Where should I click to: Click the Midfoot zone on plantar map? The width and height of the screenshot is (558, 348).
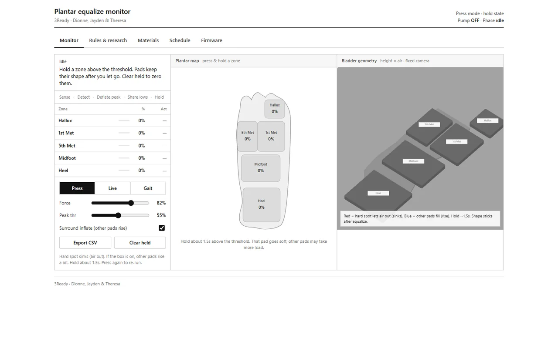(x=261, y=168)
